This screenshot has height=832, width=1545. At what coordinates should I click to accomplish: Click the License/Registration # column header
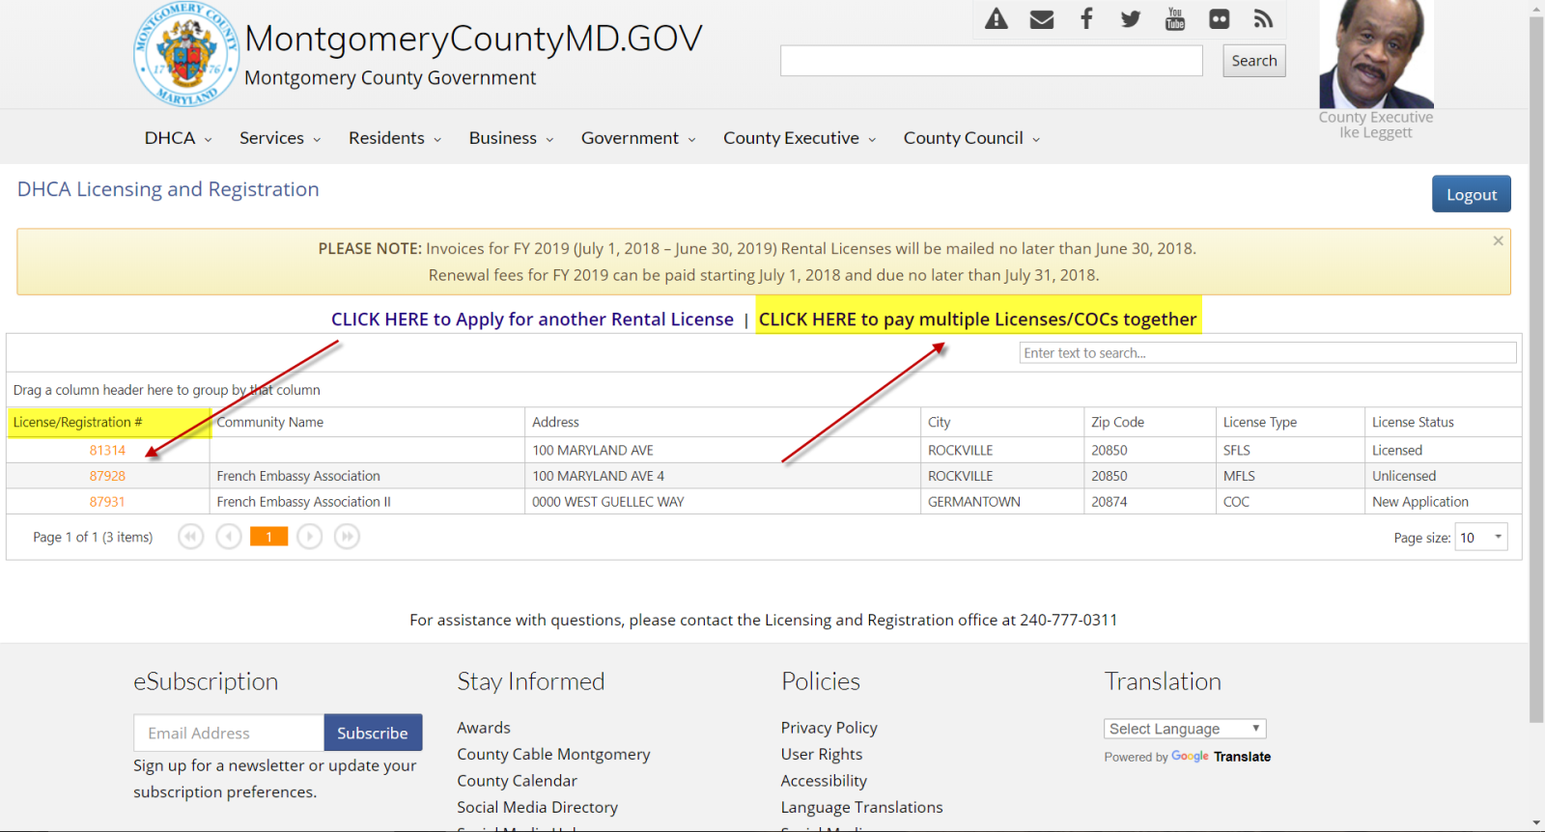pos(78,422)
